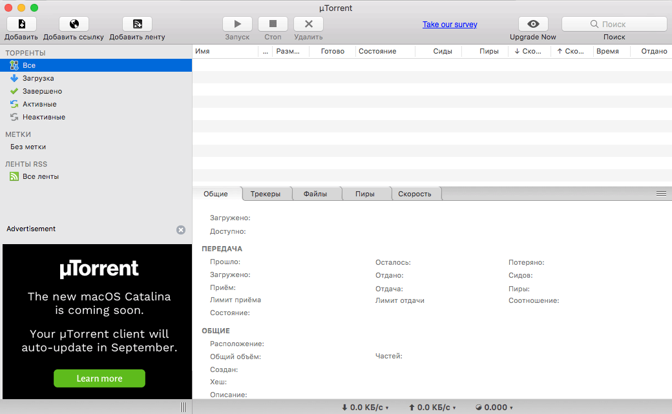Switch to the Общие tab

click(216, 194)
